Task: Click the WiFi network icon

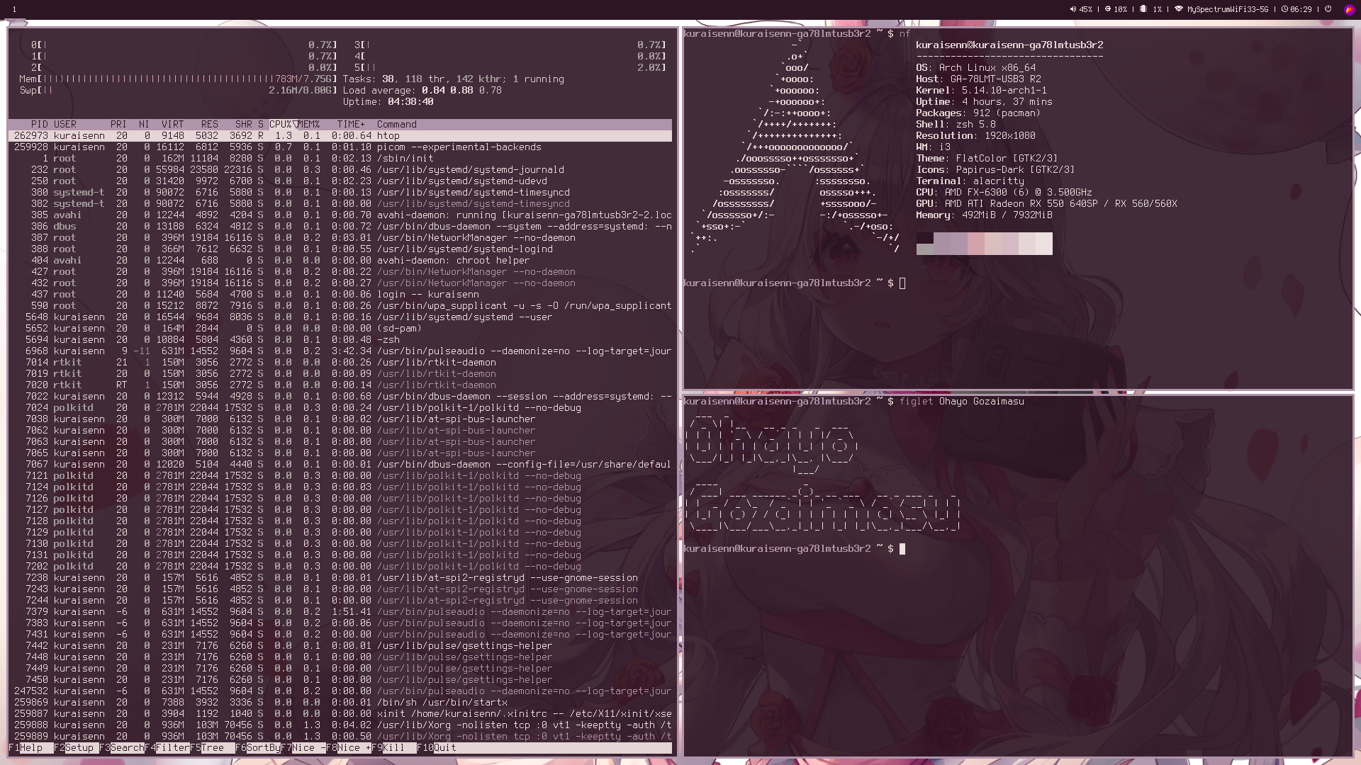Action: (1179, 9)
